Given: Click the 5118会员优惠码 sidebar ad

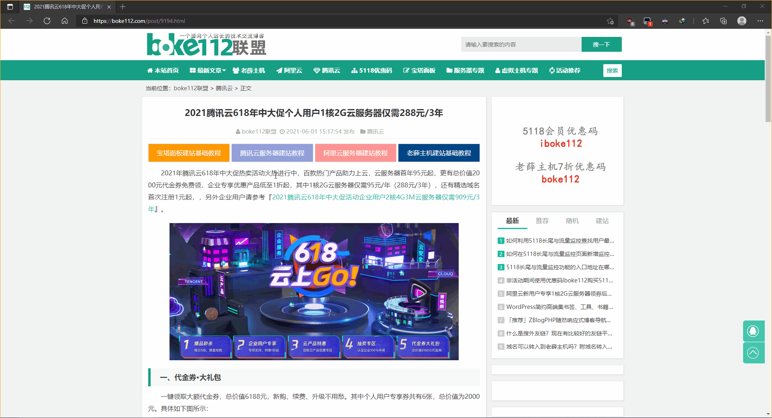Looking at the screenshot, I should click(x=560, y=137).
